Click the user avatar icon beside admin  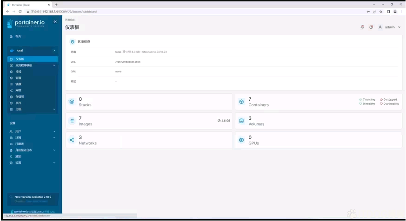pos(380,27)
